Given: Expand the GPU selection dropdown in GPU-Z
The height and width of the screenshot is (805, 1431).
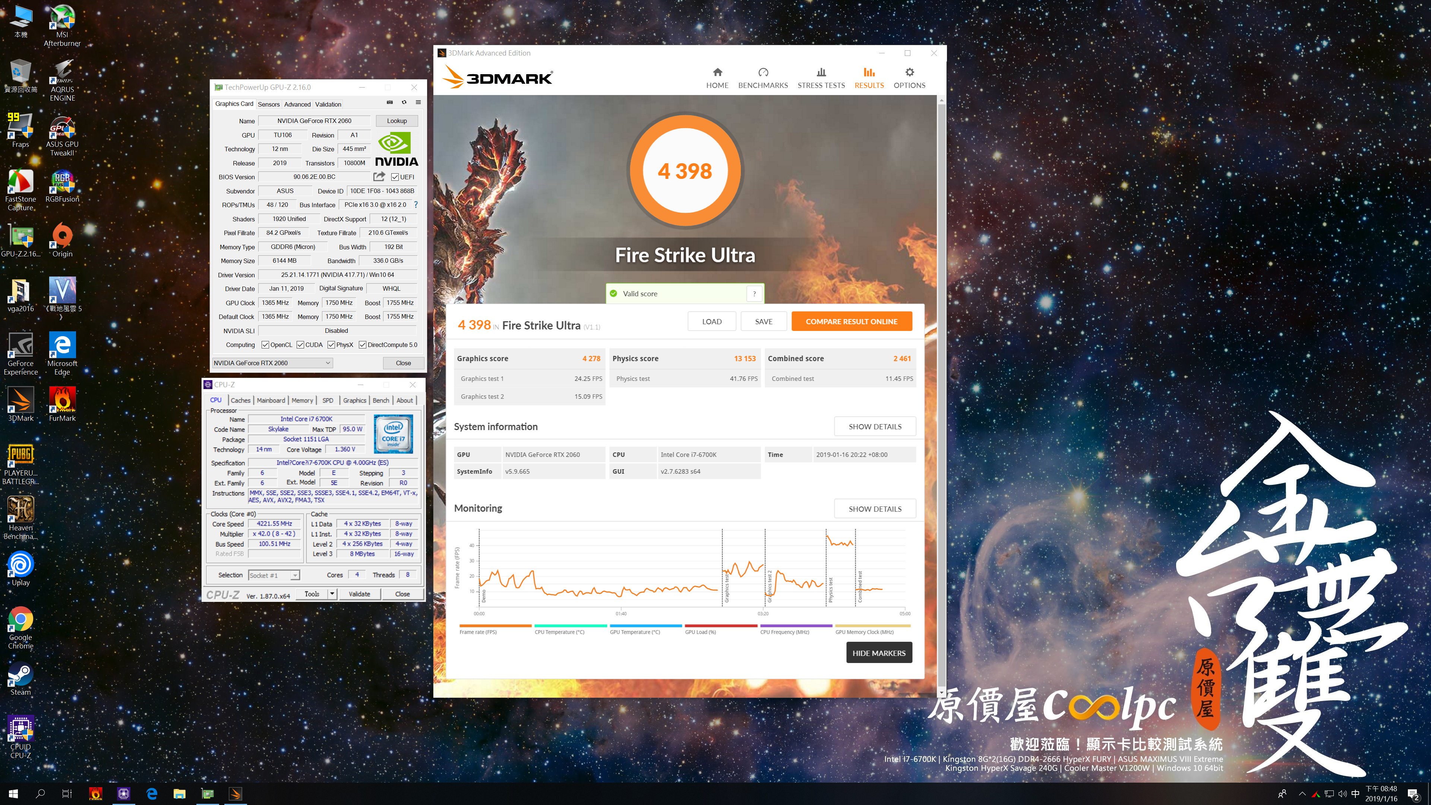Looking at the screenshot, I should [x=272, y=363].
